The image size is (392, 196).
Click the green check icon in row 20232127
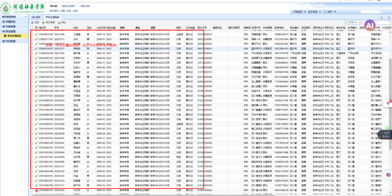click(x=36, y=186)
